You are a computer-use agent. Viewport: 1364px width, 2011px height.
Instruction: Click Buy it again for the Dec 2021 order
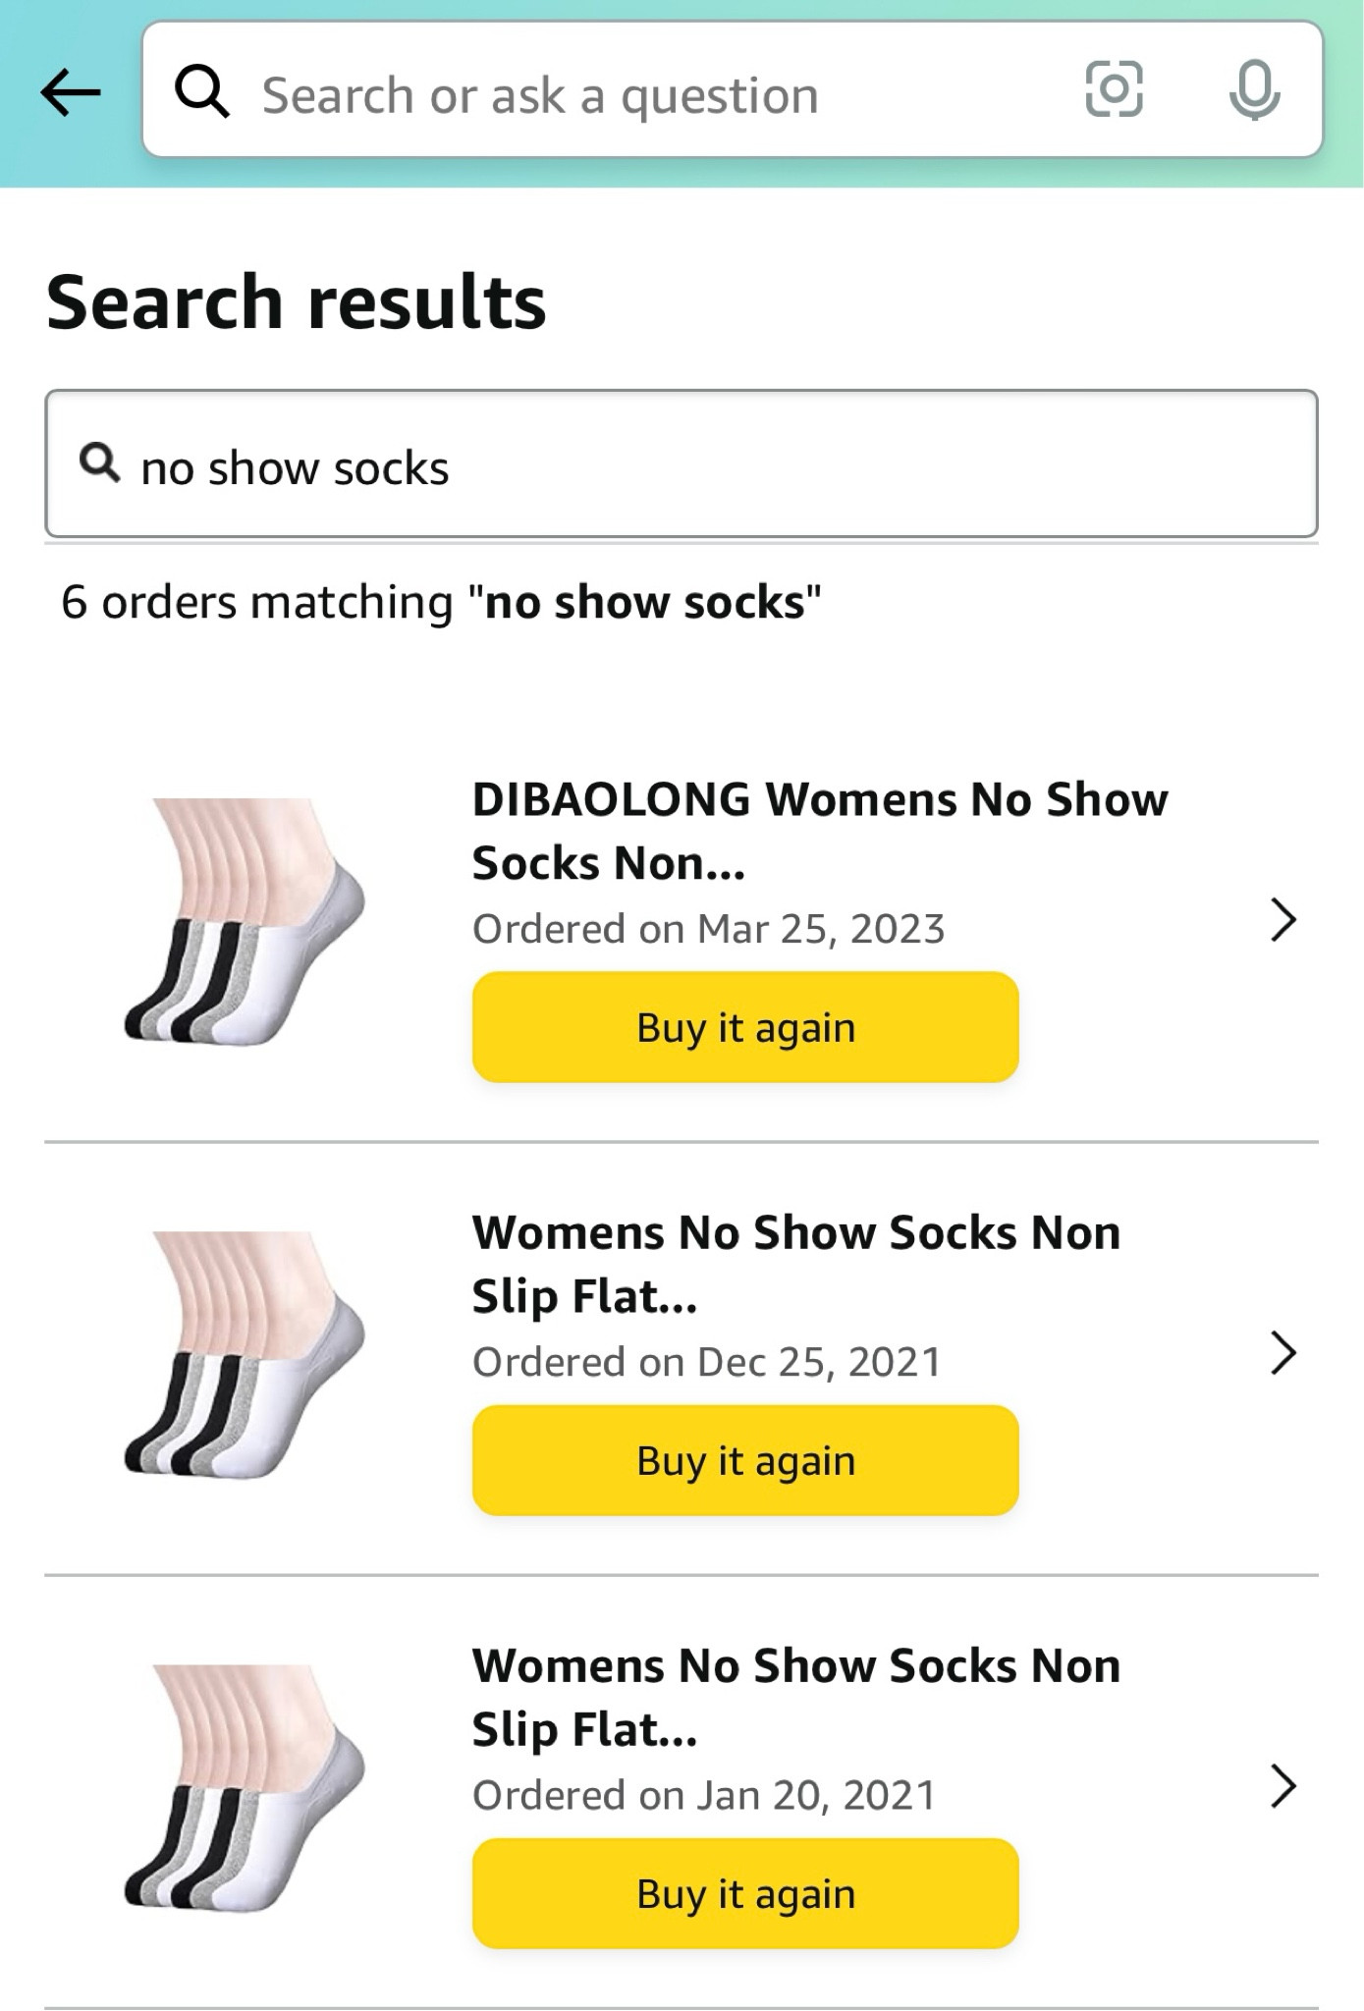point(745,1460)
